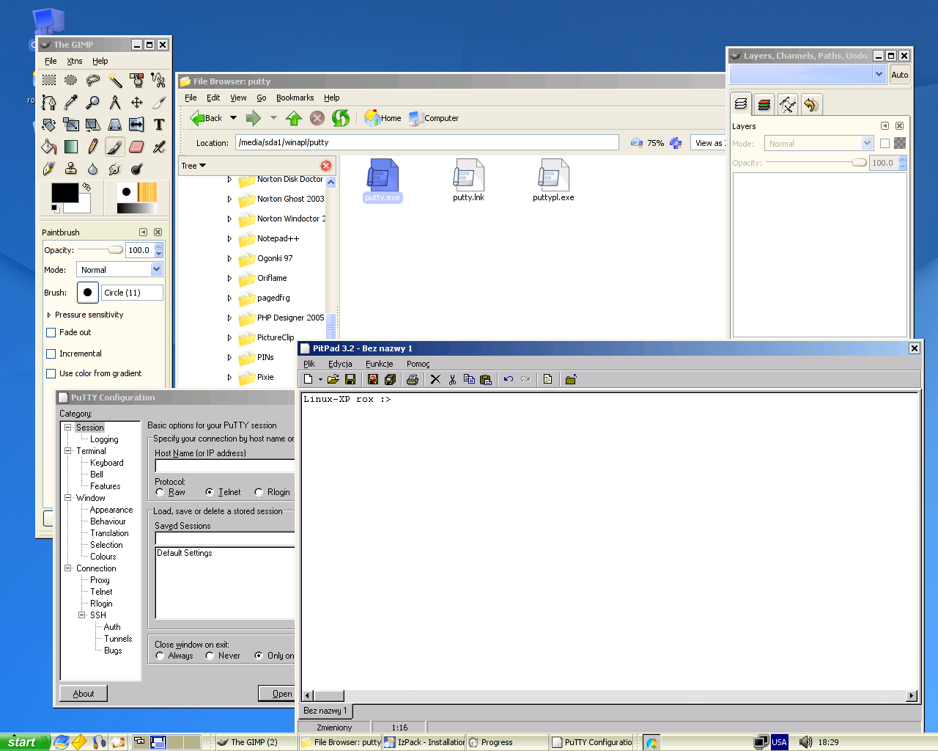Screen dimensions: 938x751
Task: Click the Windows start button
Action: click(x=24, y=742)
